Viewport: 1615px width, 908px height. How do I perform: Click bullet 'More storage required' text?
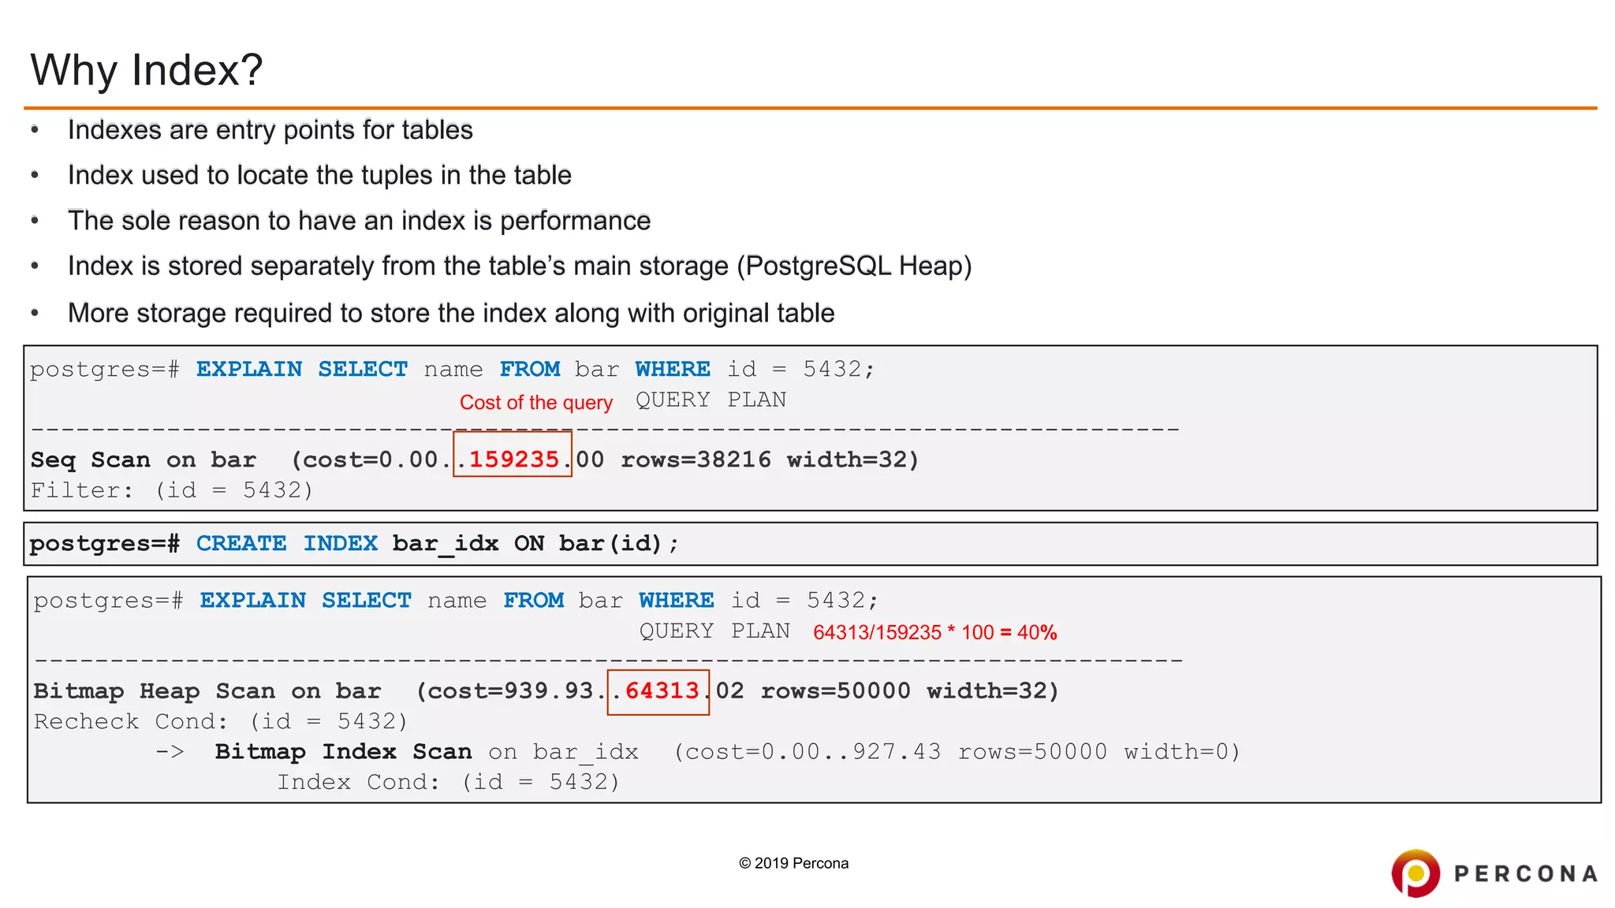click(450, 313)
